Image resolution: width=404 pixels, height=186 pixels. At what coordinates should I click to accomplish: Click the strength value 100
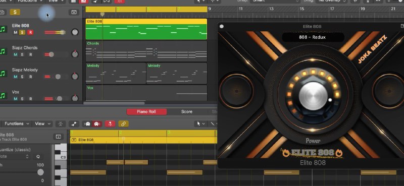[x=40, y=165]
